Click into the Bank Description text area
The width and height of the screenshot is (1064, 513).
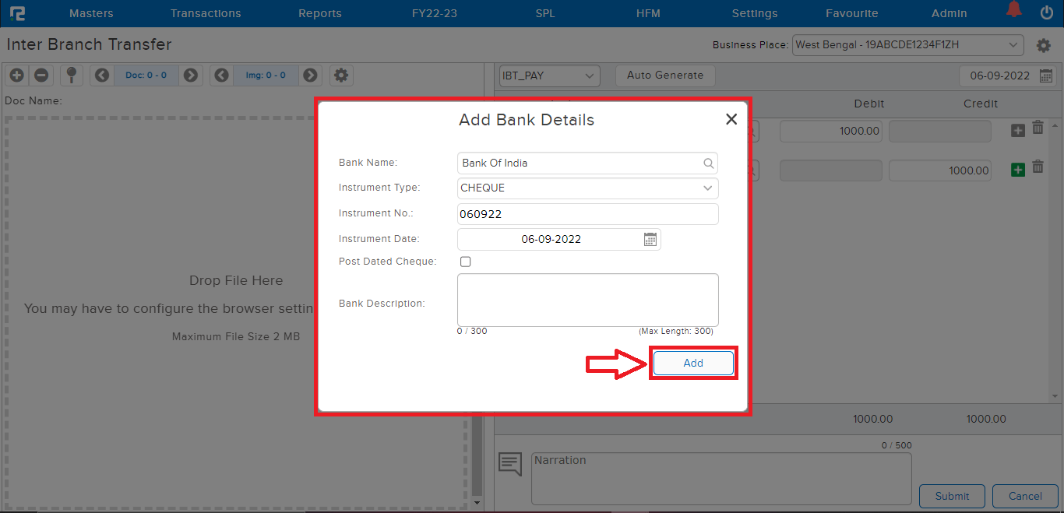tap(587, 300)
